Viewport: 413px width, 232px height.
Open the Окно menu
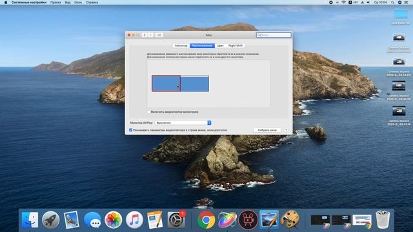tap(78, 3)
